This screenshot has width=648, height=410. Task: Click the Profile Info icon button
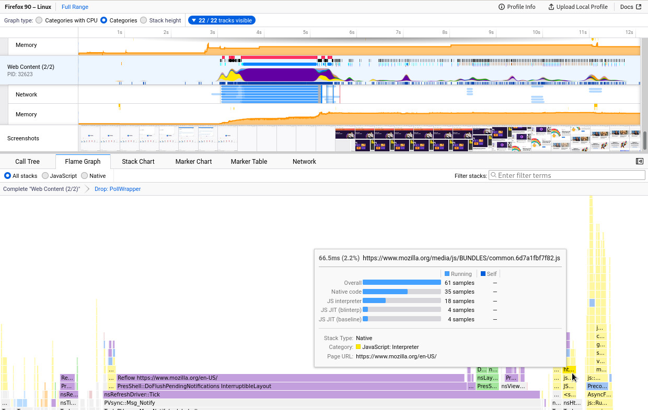coord(502,7)
